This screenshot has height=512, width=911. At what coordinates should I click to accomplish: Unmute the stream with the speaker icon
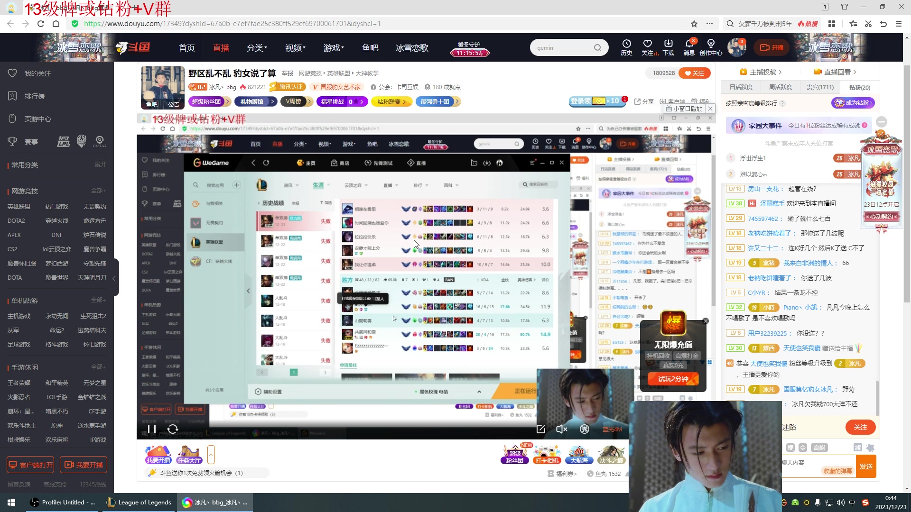[x=562, y=429]
